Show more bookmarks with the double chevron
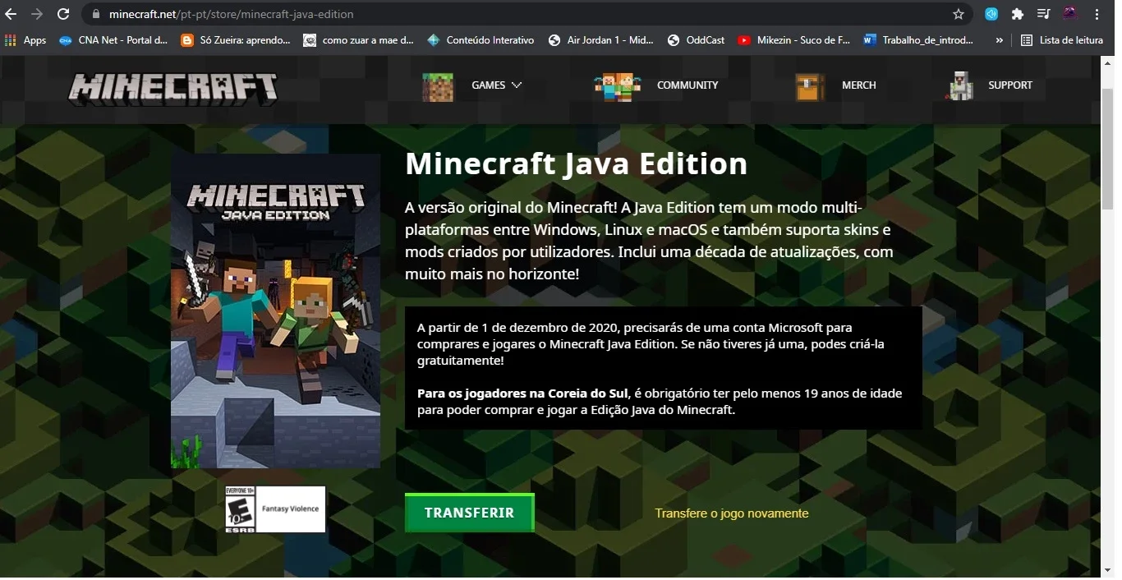This screenshot has width=1122, height=580. [x=999, y=39]
